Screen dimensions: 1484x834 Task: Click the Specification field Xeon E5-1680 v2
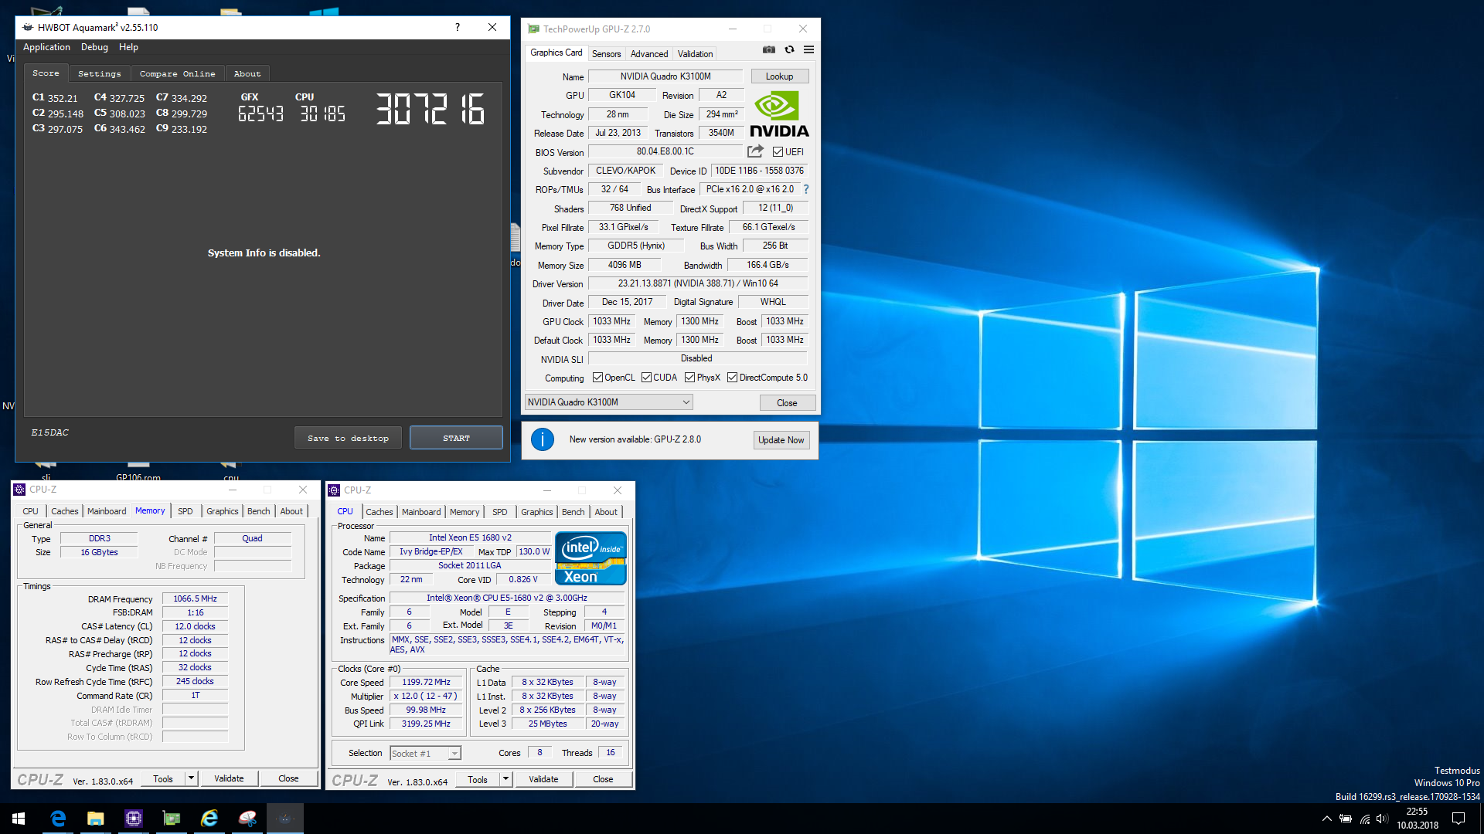click(x=507, y=598)
